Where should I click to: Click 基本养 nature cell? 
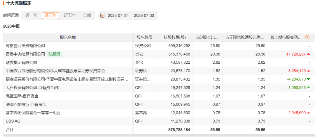pos(143,113)
